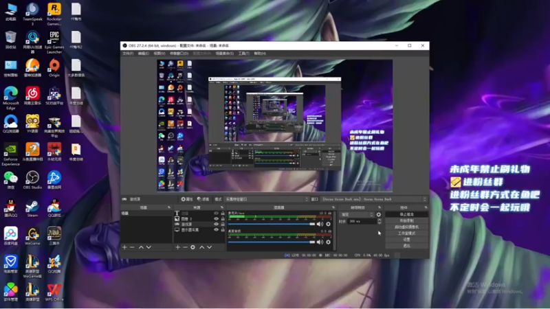Image resolution: width=550 pixels, height=309 pixels.
Task: Hide the 图像 2 image source
Action: [217, 218]
